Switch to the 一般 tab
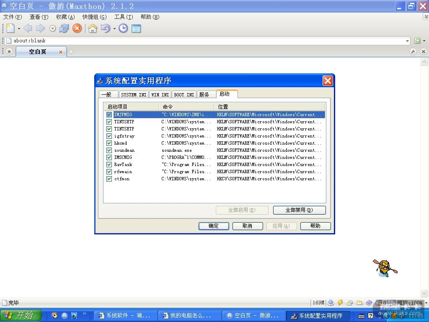 [109, 94]
